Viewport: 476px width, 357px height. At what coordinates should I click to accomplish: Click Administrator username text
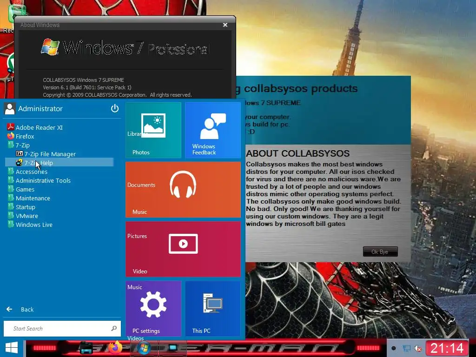click(40, 108)
